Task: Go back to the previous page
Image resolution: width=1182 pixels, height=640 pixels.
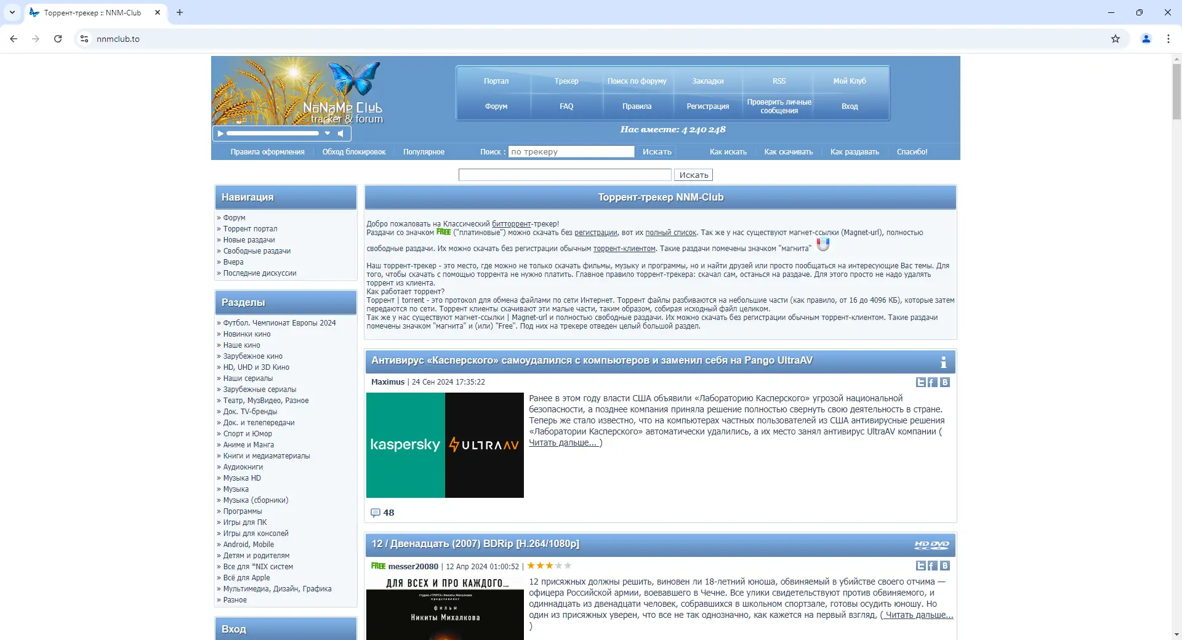Action: (14, 39)
